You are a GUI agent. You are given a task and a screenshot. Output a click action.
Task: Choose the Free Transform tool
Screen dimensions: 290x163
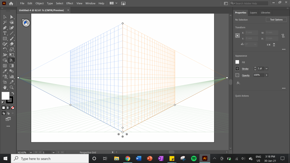coord(12,55)
